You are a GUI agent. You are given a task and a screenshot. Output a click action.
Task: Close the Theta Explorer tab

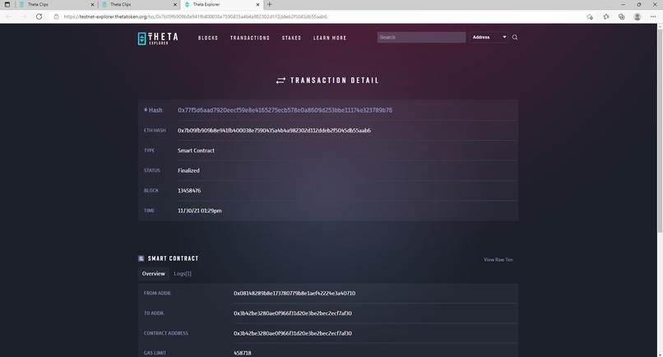coord(257,4)
